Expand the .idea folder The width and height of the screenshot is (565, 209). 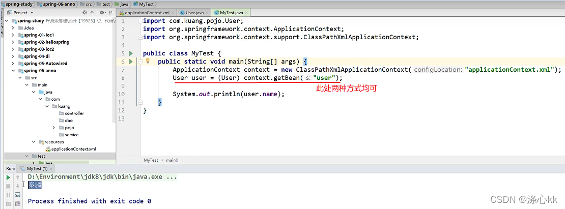pos(13,28)
